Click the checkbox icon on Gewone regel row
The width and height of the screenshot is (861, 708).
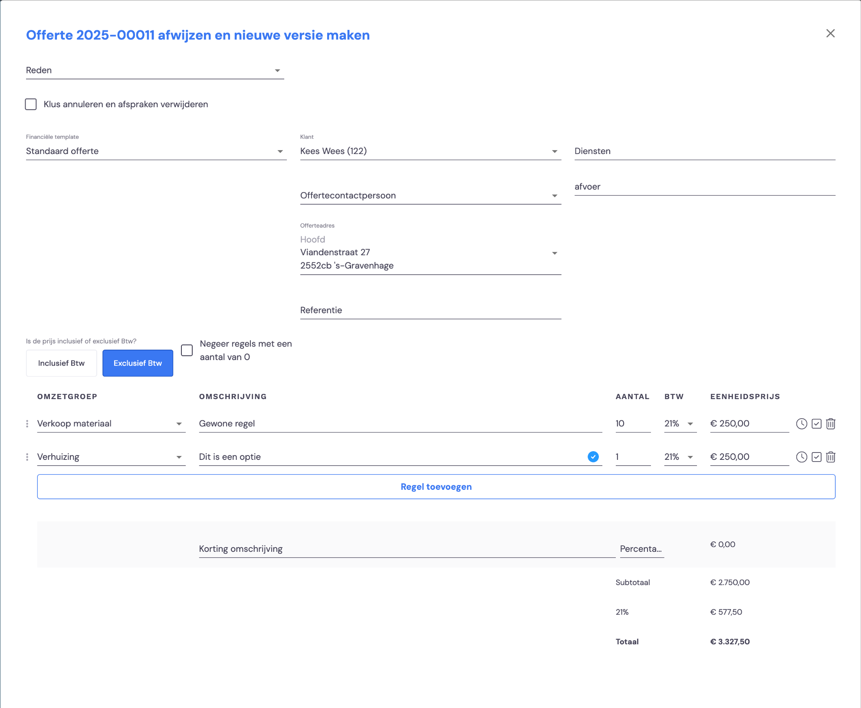pos(816,424)
